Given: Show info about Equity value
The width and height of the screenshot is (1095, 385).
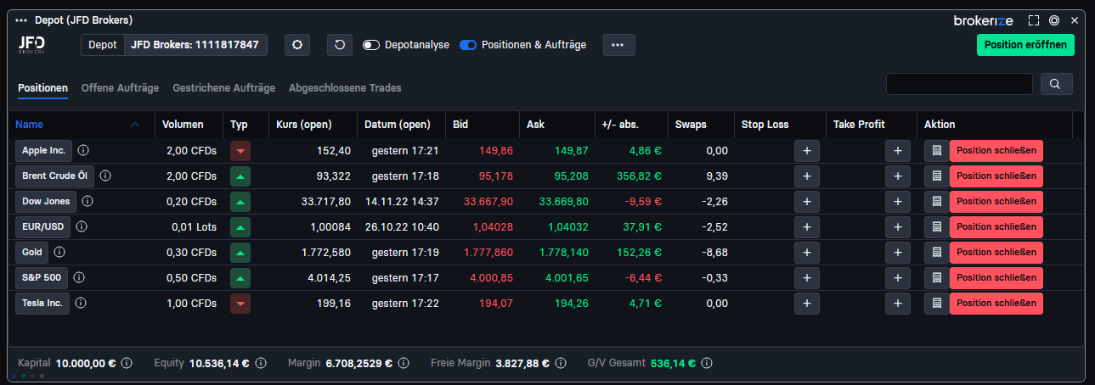Looking at the screenshot, I should (x=261, y=363).
